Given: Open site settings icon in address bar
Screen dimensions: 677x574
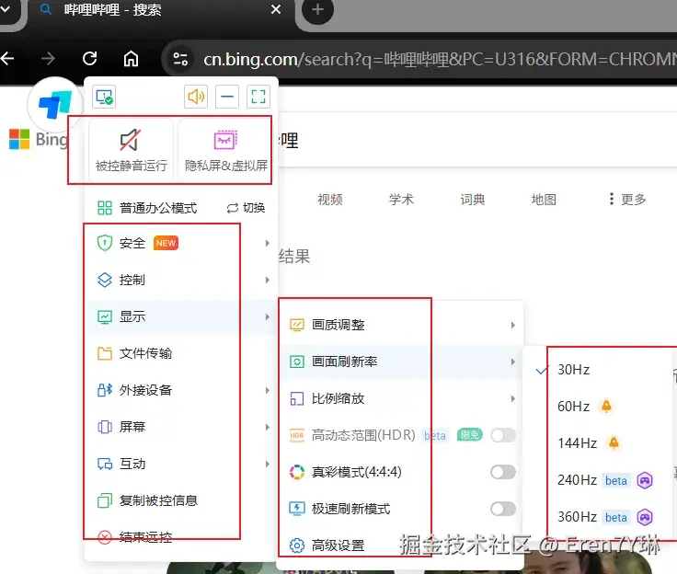Looking at the screenshot, I should click(180, 59).
